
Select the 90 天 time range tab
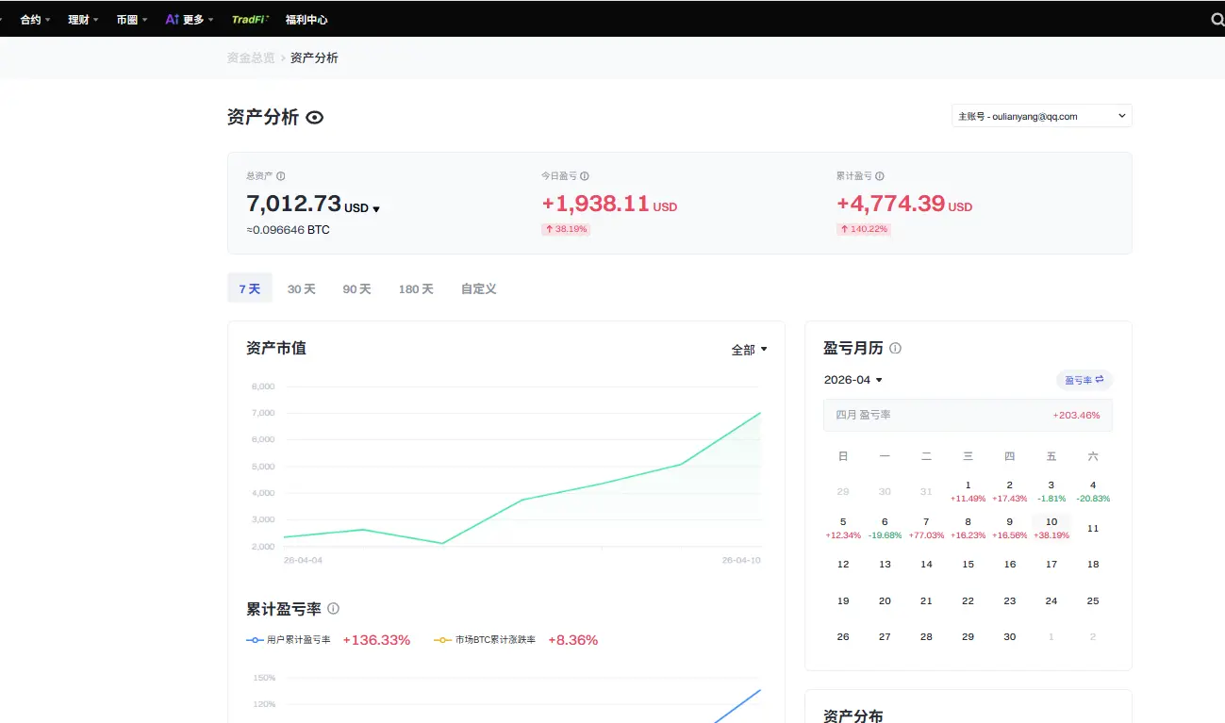click(x=357, y=288)
